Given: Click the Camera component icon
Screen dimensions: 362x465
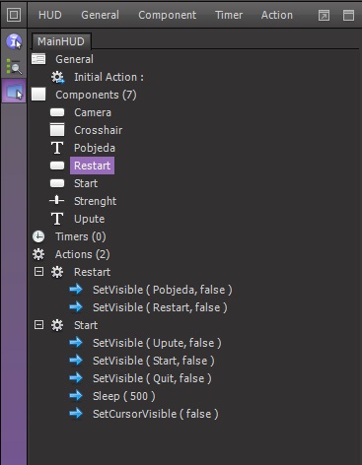Looking at the screenshot, I should click(x=57, y=112).
